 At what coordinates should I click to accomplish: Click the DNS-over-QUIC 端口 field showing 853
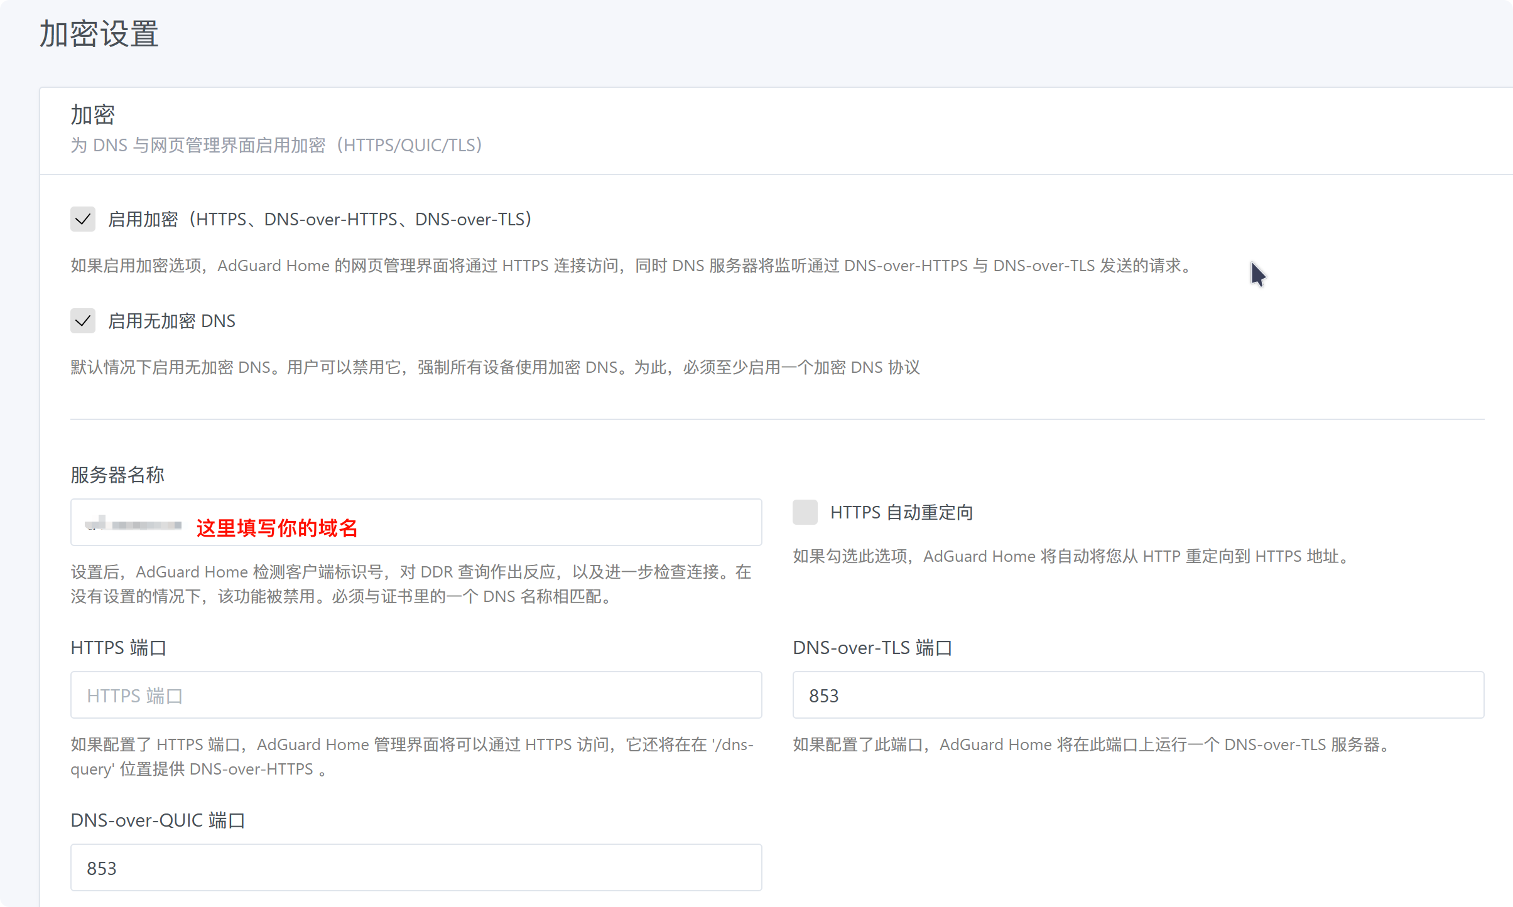pyautogui.click(x=416, y=867)
